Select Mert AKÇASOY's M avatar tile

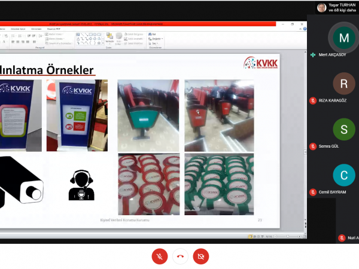[x=344, y=38]
